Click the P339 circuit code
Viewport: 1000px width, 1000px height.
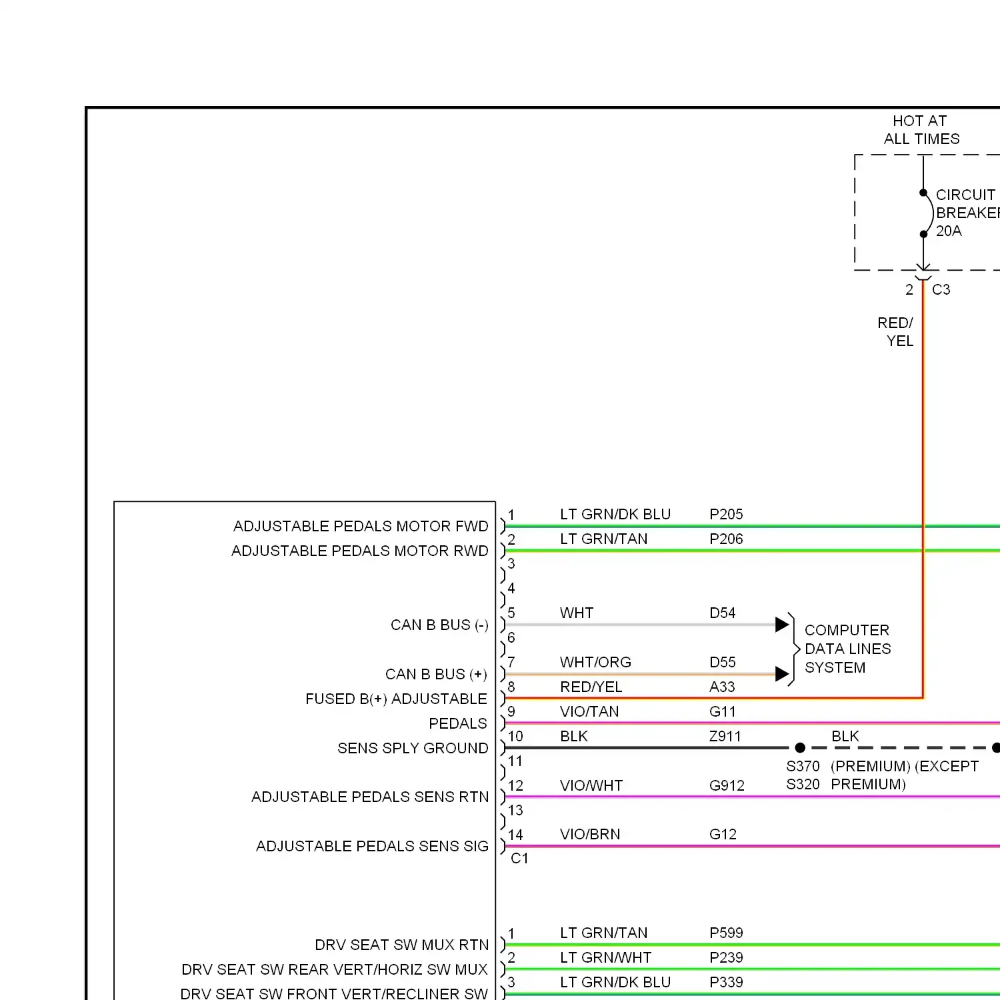pos(726,982)
